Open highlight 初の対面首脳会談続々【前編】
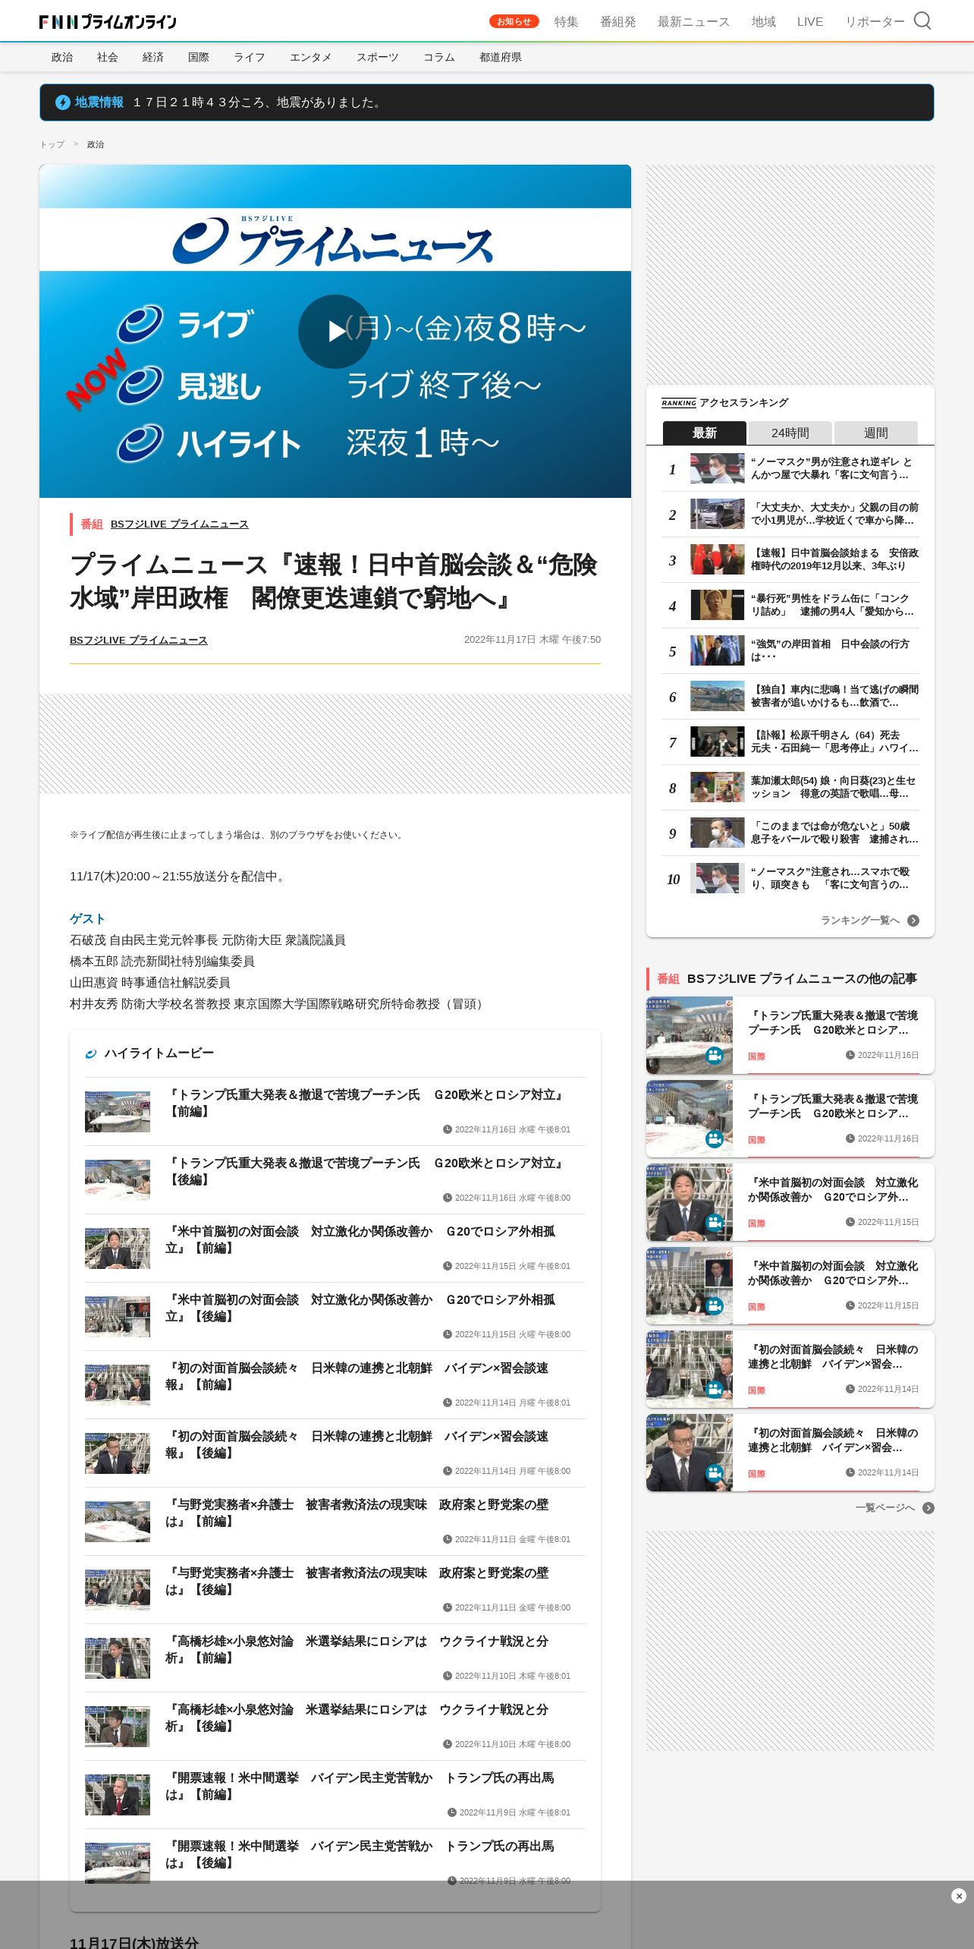The image size is (974, 1949). [x=335, y=1385]
